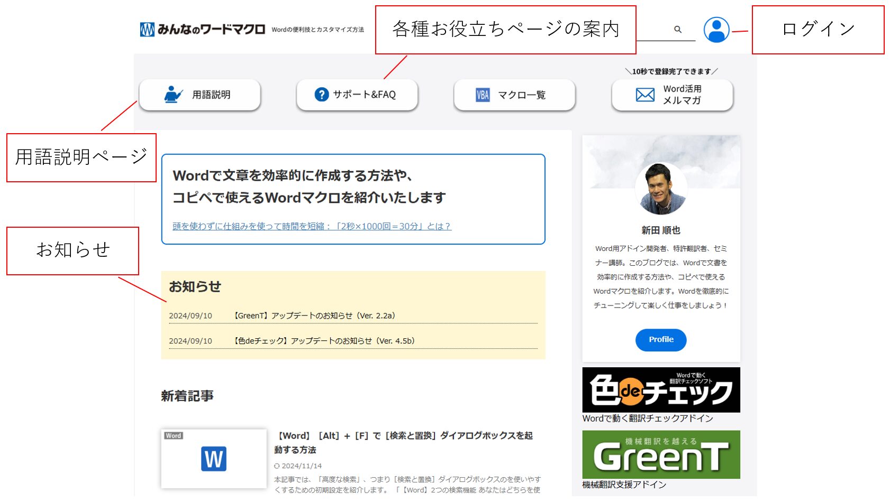Click the question mark support icon
Image resolution: width=890 pixels, height=502 pixels.
coord(321,95)
